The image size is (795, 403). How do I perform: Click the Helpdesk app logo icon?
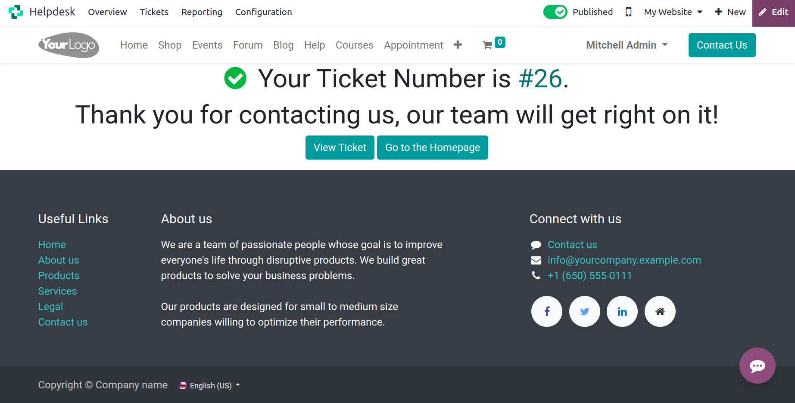pos(16,12)
